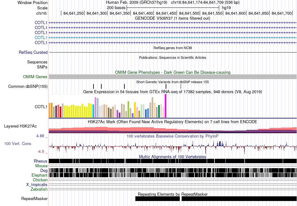Click the RefSeq Curated intron line
Viewport: 297px width, 206px height.
click(x=173, y=52)
